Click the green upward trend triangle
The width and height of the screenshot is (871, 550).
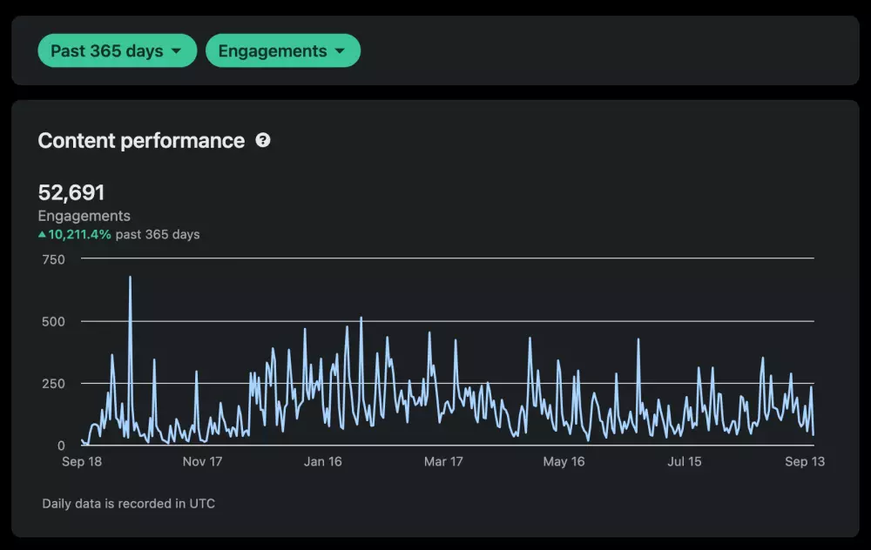(x=42, y=234)
